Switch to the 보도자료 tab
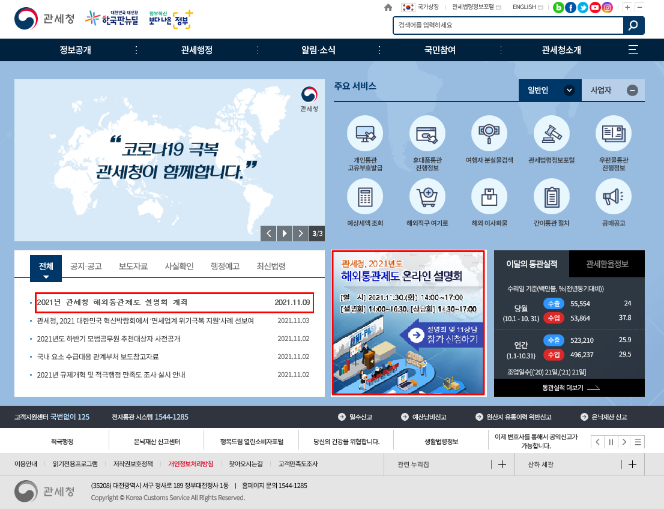The height and width of the screenshot is (509, 664). pos(133,267)
